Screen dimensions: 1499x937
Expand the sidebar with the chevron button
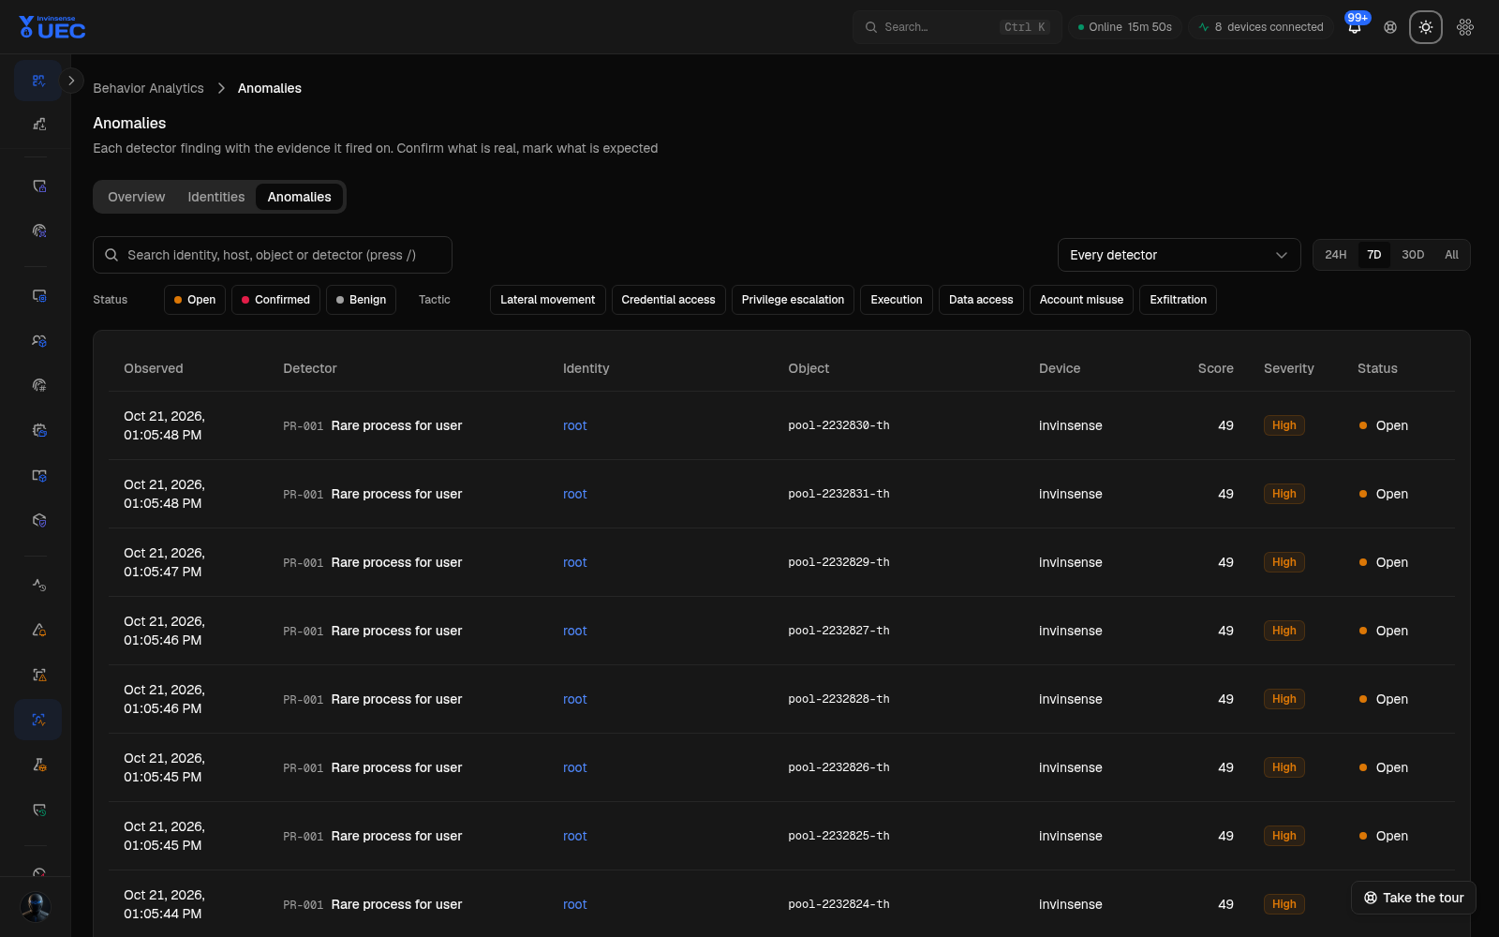(x=71, y=81)
